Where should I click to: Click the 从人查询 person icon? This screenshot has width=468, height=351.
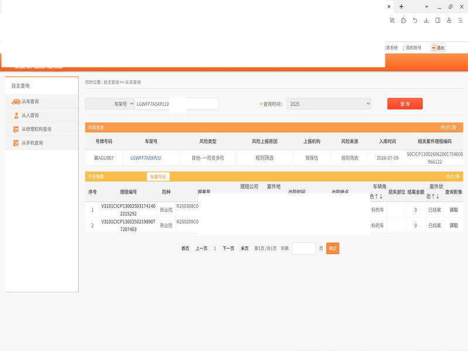point(16,115)
